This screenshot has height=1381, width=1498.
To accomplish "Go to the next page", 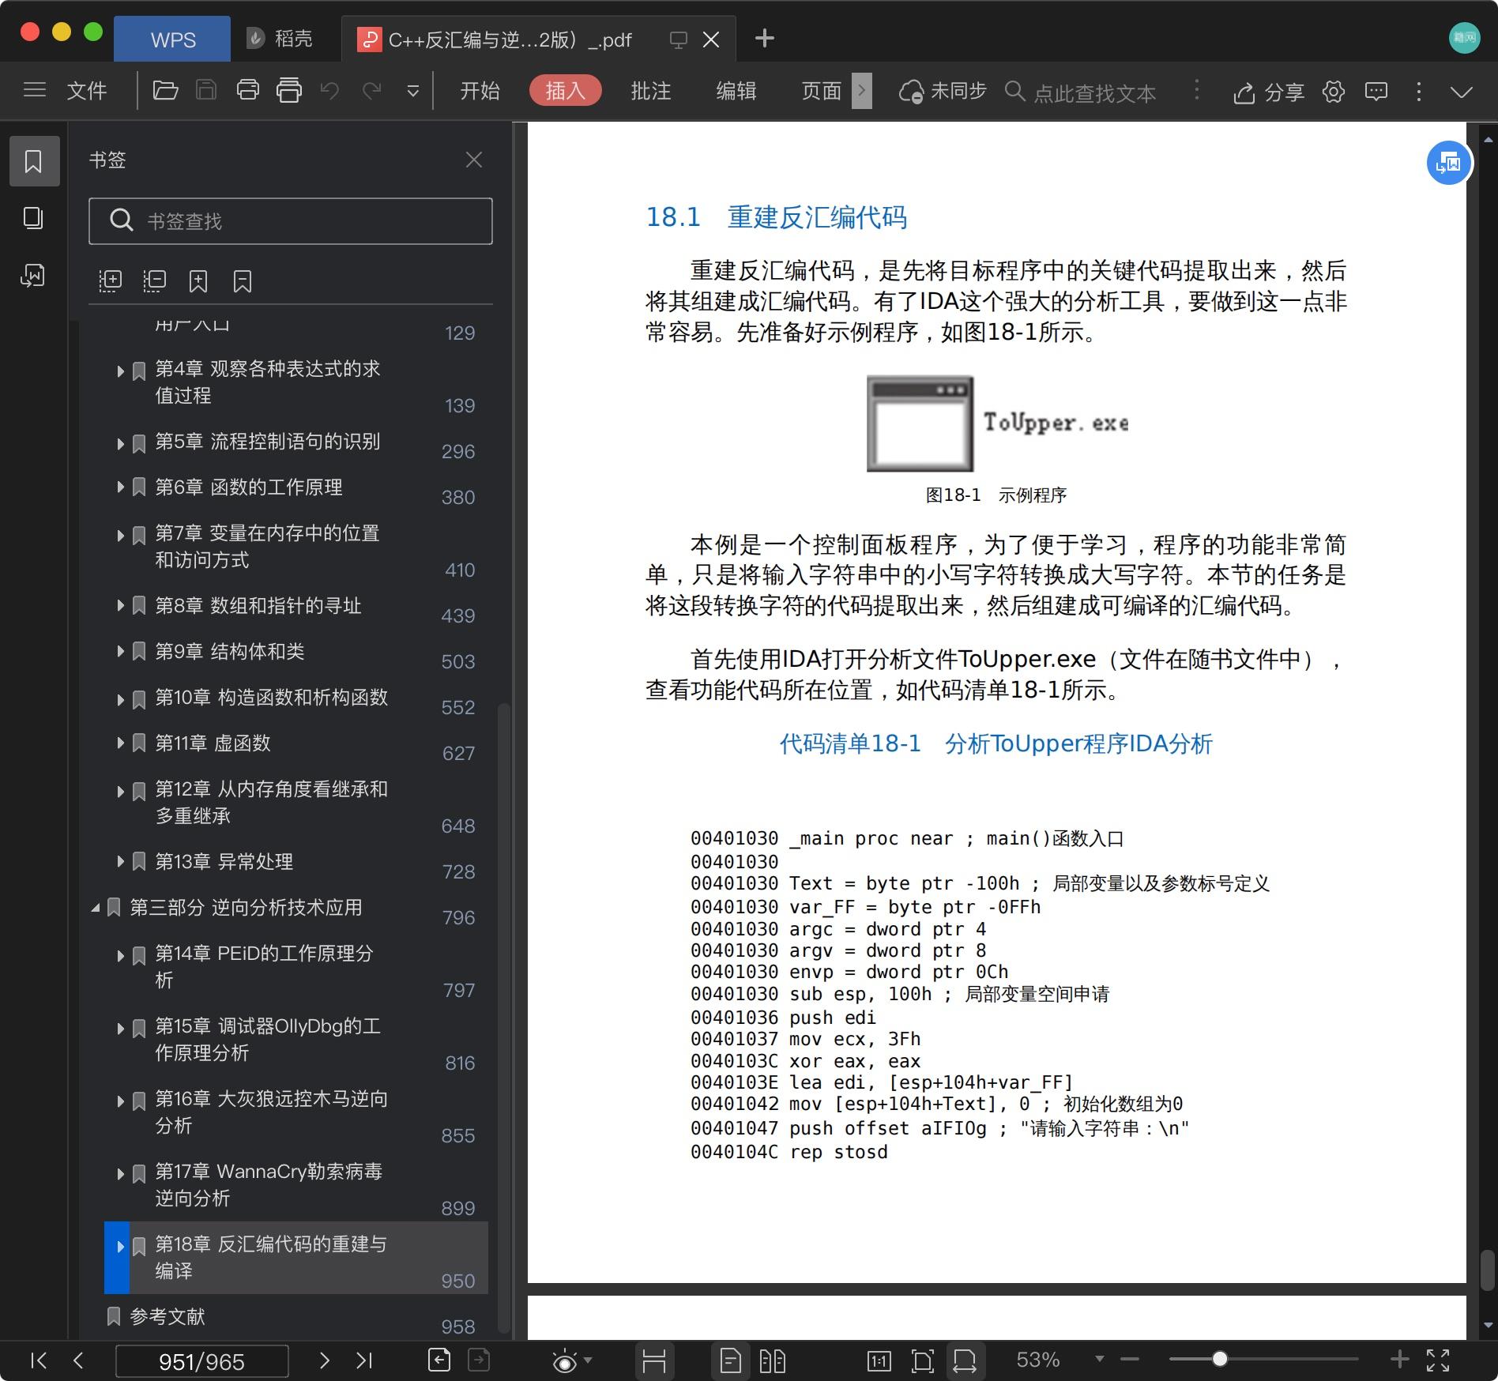I will [x=324, y=1360].
